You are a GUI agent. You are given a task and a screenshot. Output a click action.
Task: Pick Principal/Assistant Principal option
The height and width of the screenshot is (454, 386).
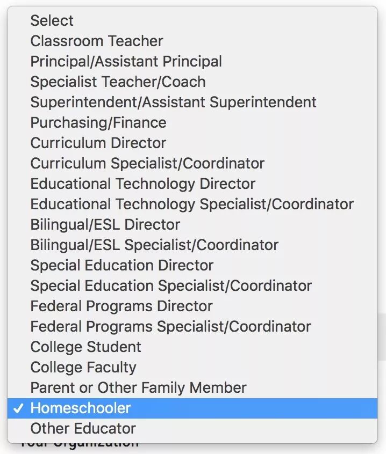click(126, 61)
